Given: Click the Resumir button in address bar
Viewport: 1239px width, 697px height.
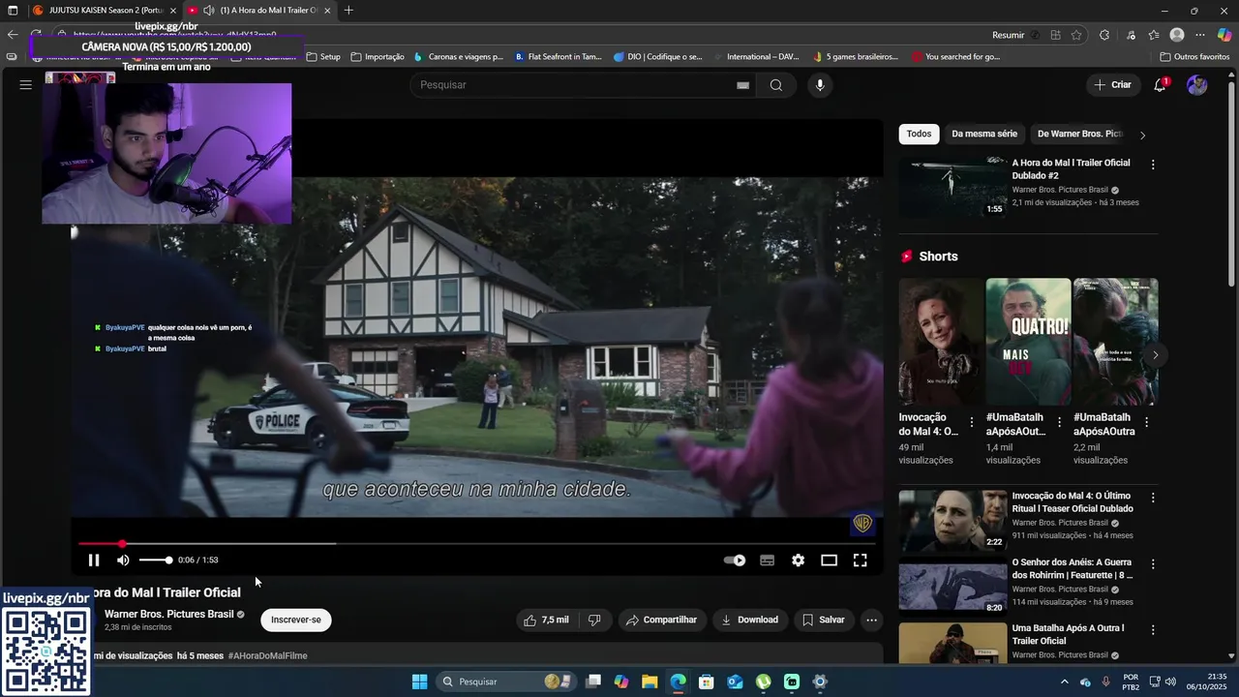Looking at the screenshot, I should pyautogui.click(x=1008, y=35).
